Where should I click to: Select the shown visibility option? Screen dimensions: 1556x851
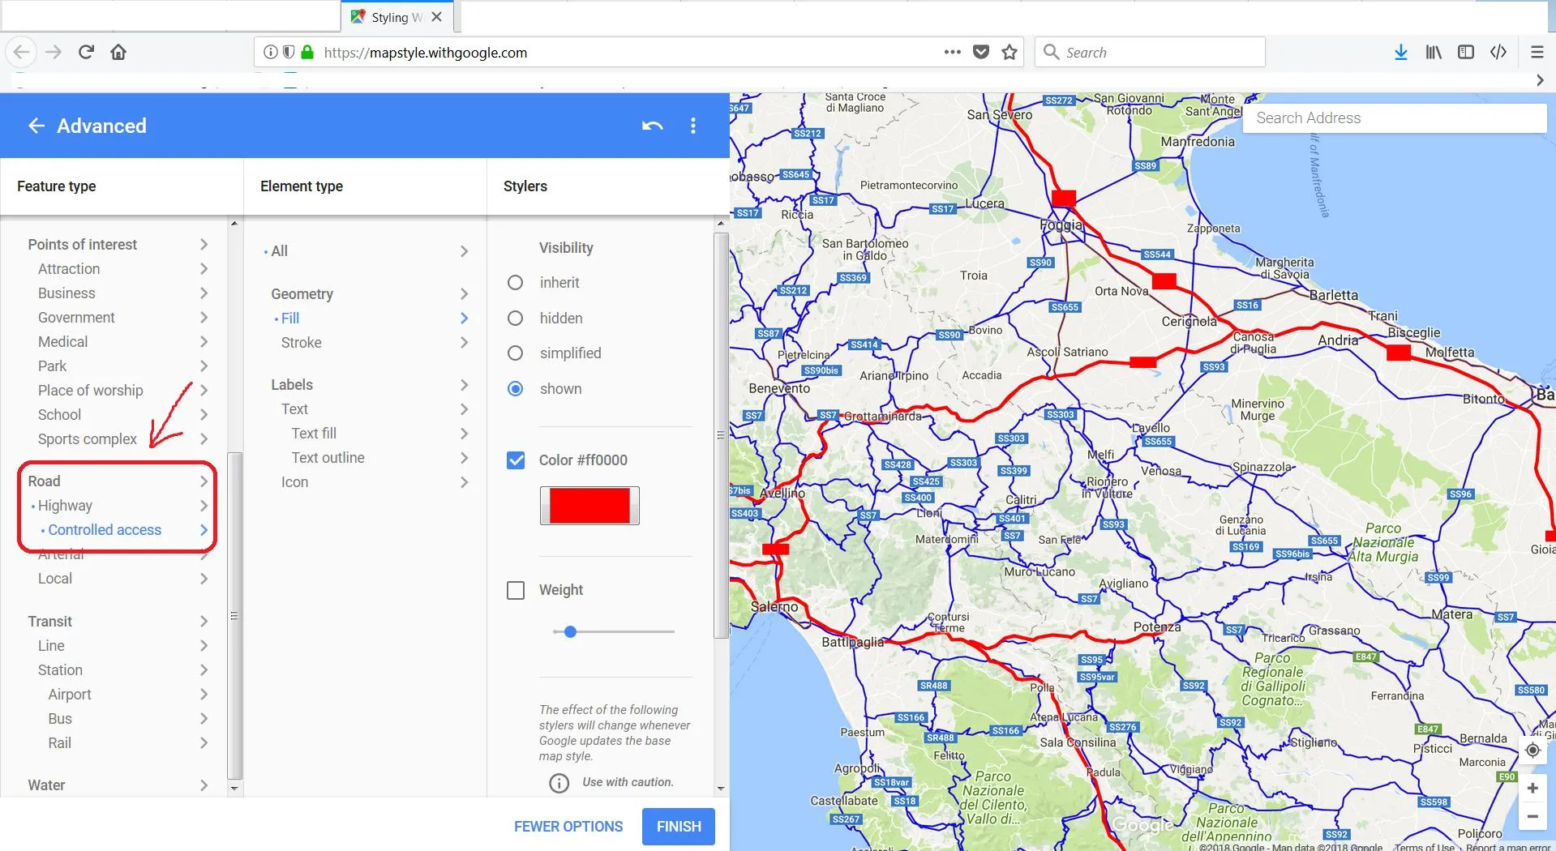pyautogui.click(x=515, y=389)
